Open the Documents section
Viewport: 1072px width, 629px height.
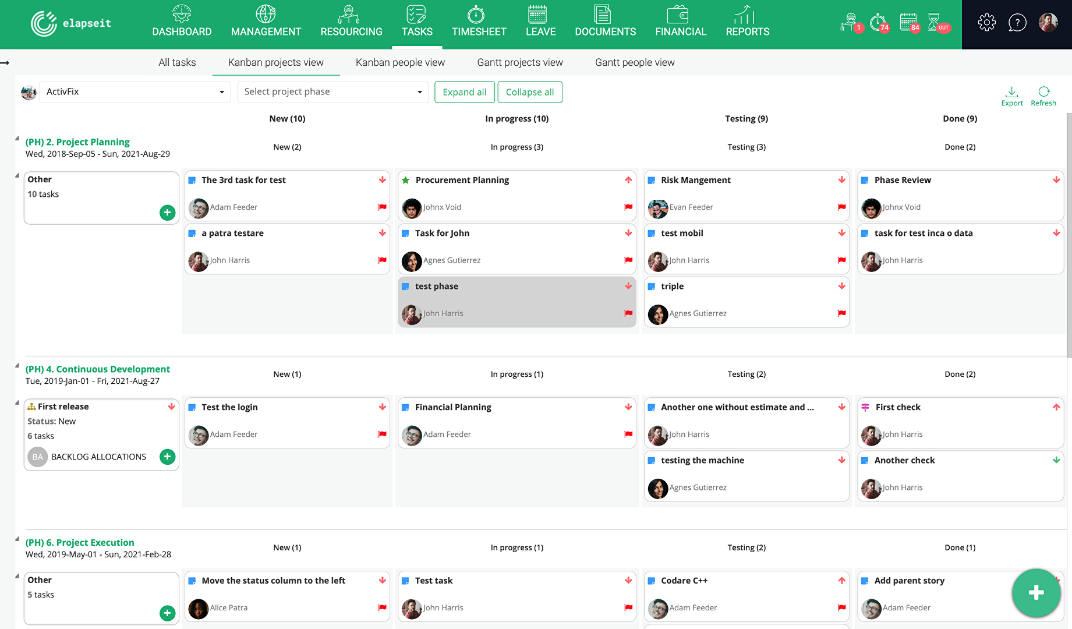[x=605, y=22]
